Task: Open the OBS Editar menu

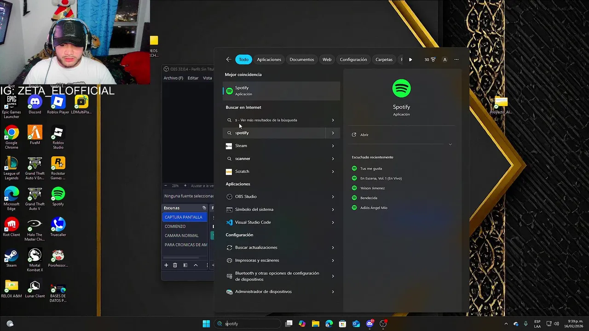Action: click(x=193, y=78)
